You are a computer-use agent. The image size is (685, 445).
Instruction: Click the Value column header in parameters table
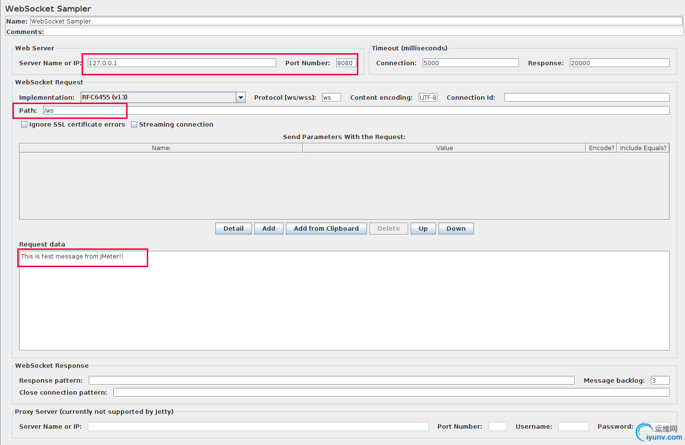tap(444, 148)
